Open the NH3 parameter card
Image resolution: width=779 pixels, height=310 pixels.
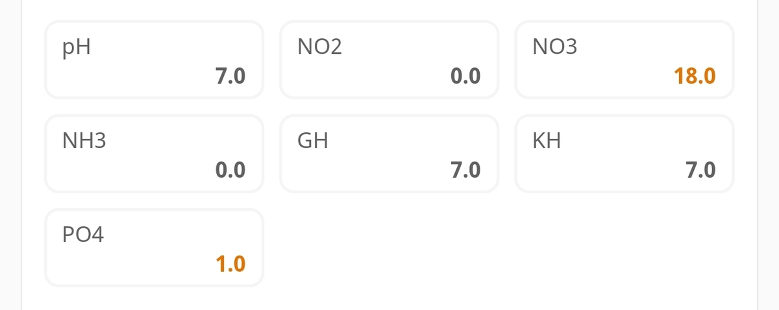(154, 154)
